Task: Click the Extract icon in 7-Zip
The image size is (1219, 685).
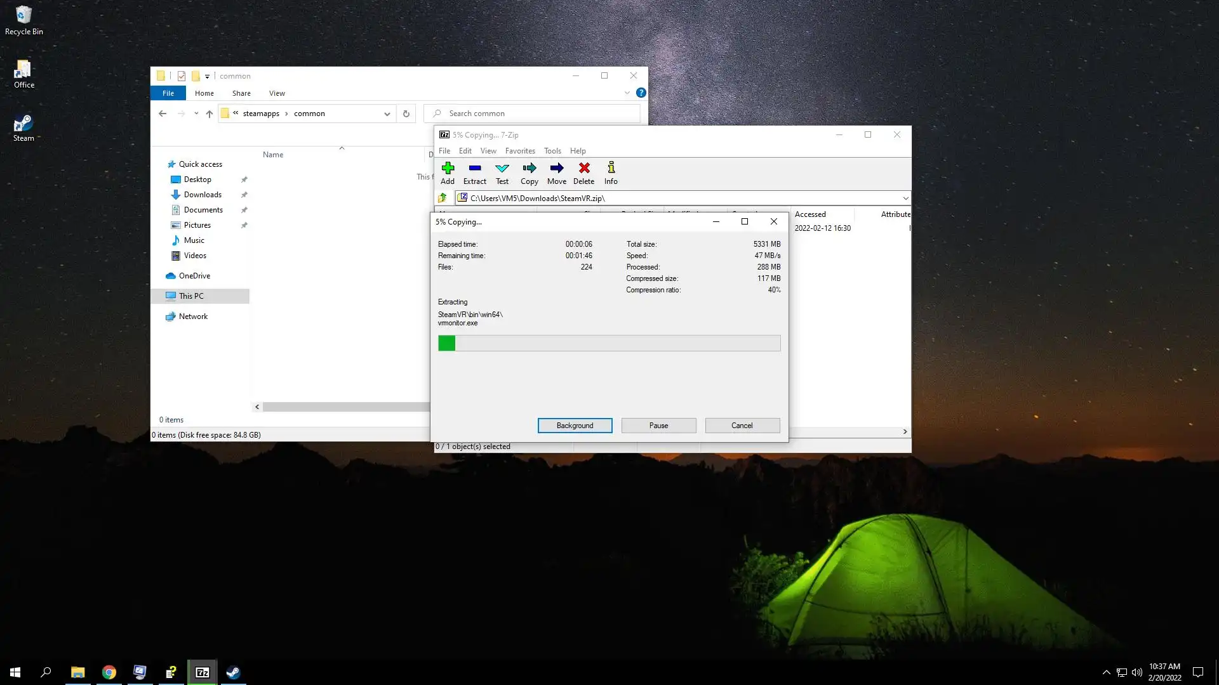Action: tap(474, 169)
